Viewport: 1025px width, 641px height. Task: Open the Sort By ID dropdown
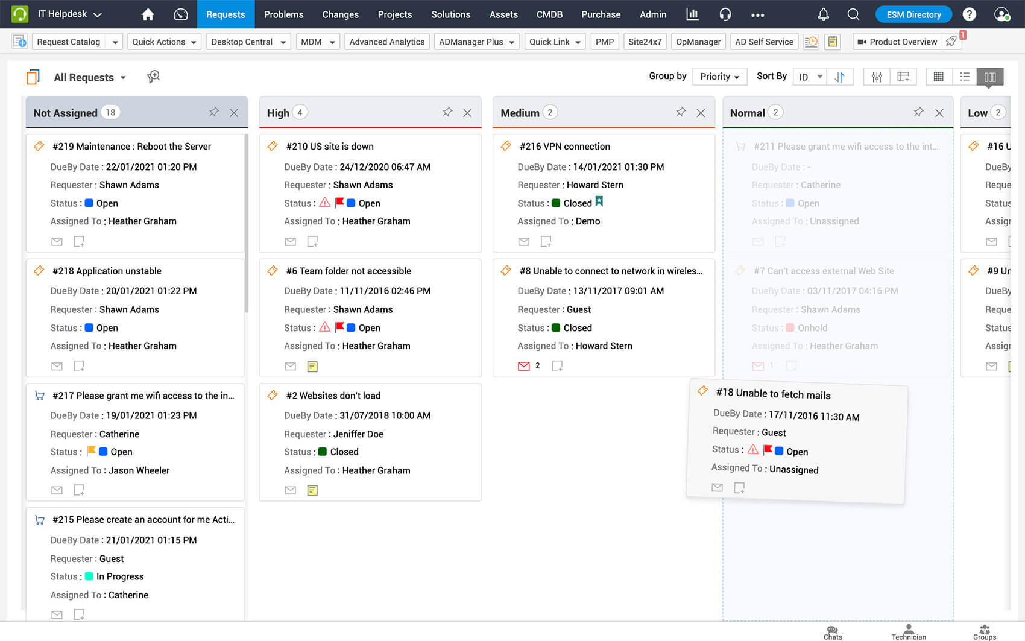click(810, 77)
